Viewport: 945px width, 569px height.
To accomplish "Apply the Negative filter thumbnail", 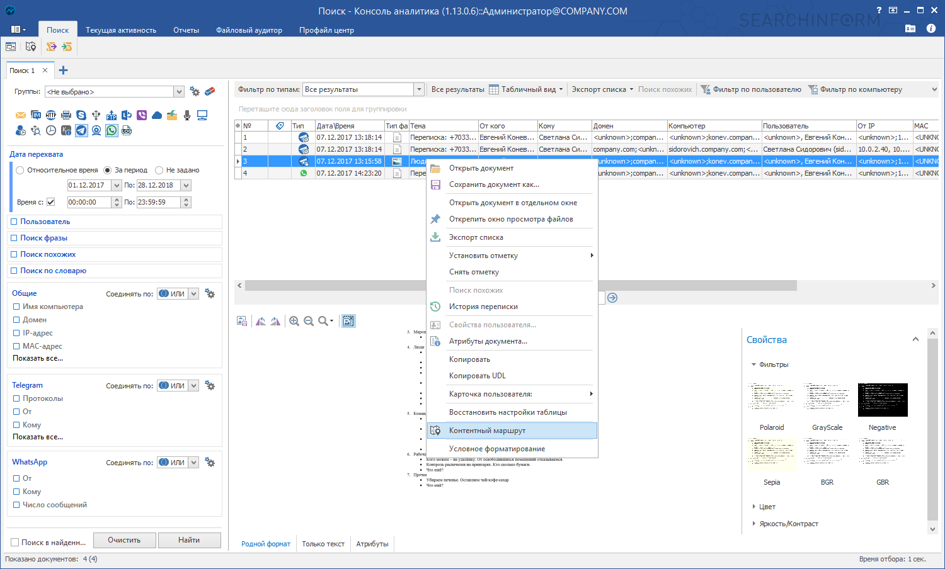I will [x=883, y=400].
